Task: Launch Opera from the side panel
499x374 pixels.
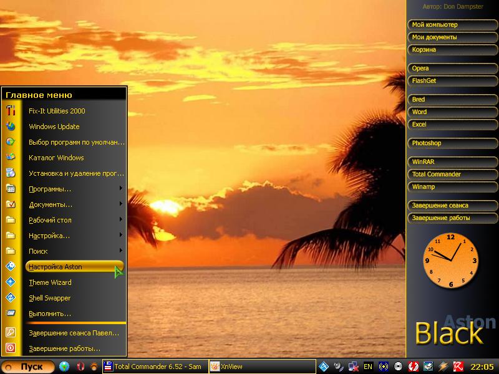Action: click(x=453, y=68)
